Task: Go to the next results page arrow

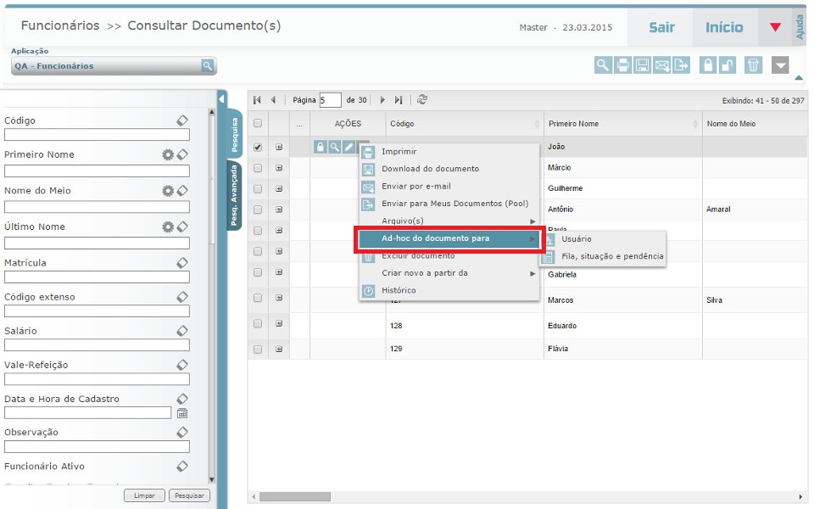Action: 382,99
